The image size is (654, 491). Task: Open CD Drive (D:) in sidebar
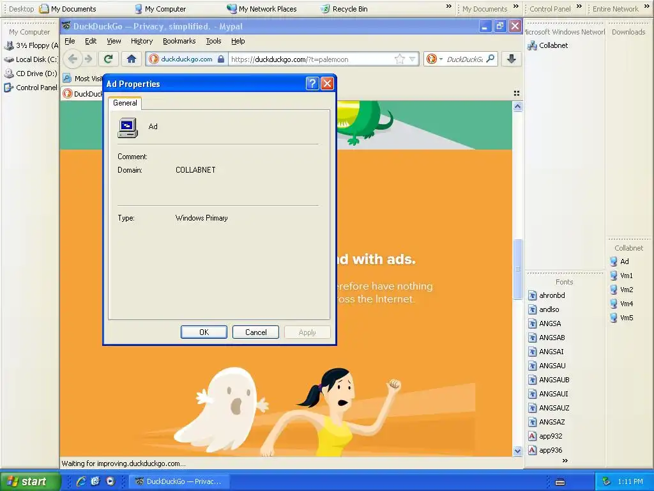[31, 74]
